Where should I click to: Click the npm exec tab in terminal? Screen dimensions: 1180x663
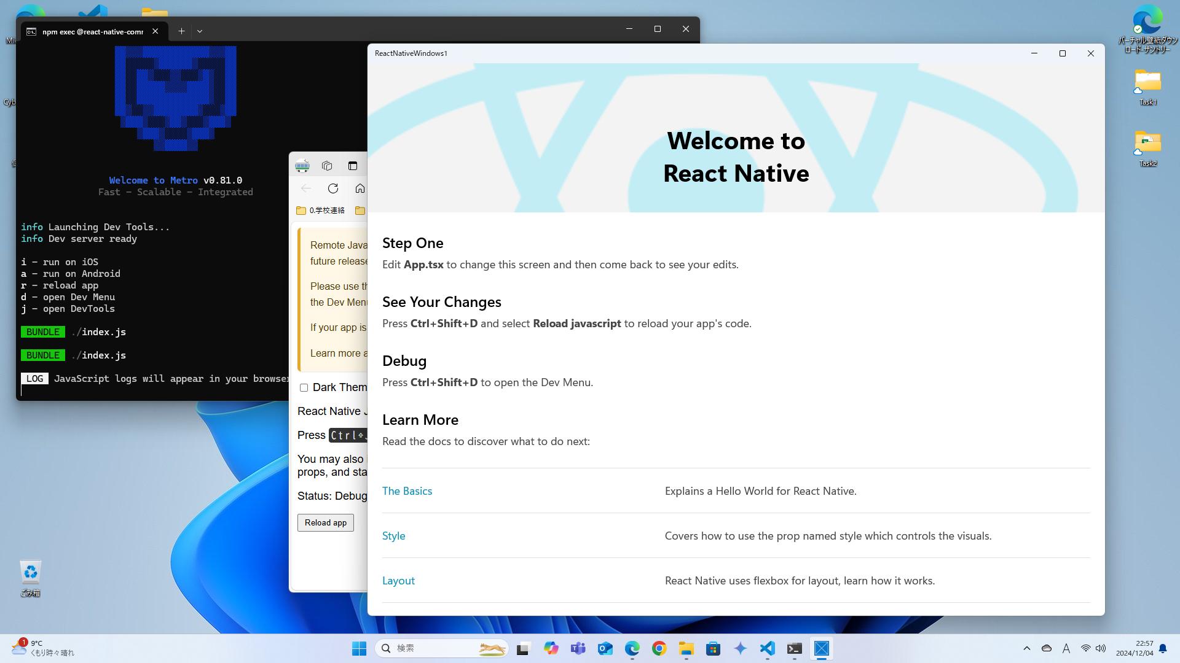click(x=91, y=31)
